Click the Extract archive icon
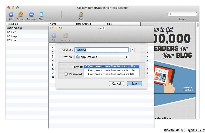This screenshot has width=205, height=133. (21, 14)
